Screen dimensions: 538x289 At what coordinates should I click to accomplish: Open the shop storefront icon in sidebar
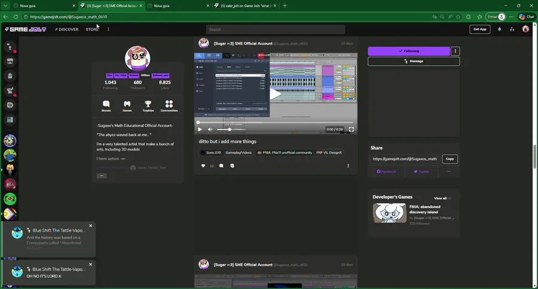pyautogui.click(x=10, y=62)
